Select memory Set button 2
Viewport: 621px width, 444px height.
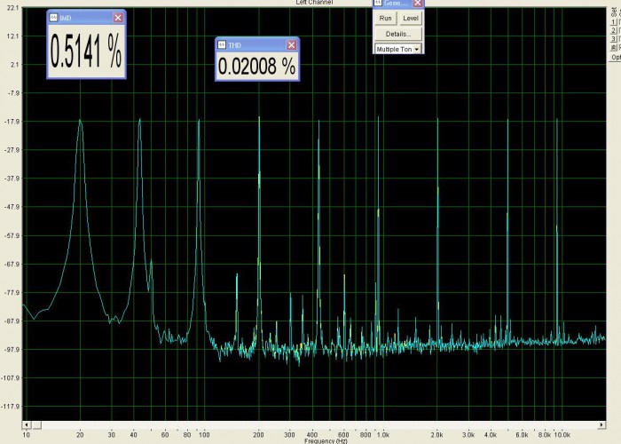tap(614, 31)
